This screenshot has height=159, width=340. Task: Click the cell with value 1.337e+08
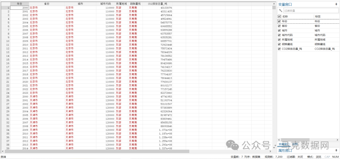[158, 148]
